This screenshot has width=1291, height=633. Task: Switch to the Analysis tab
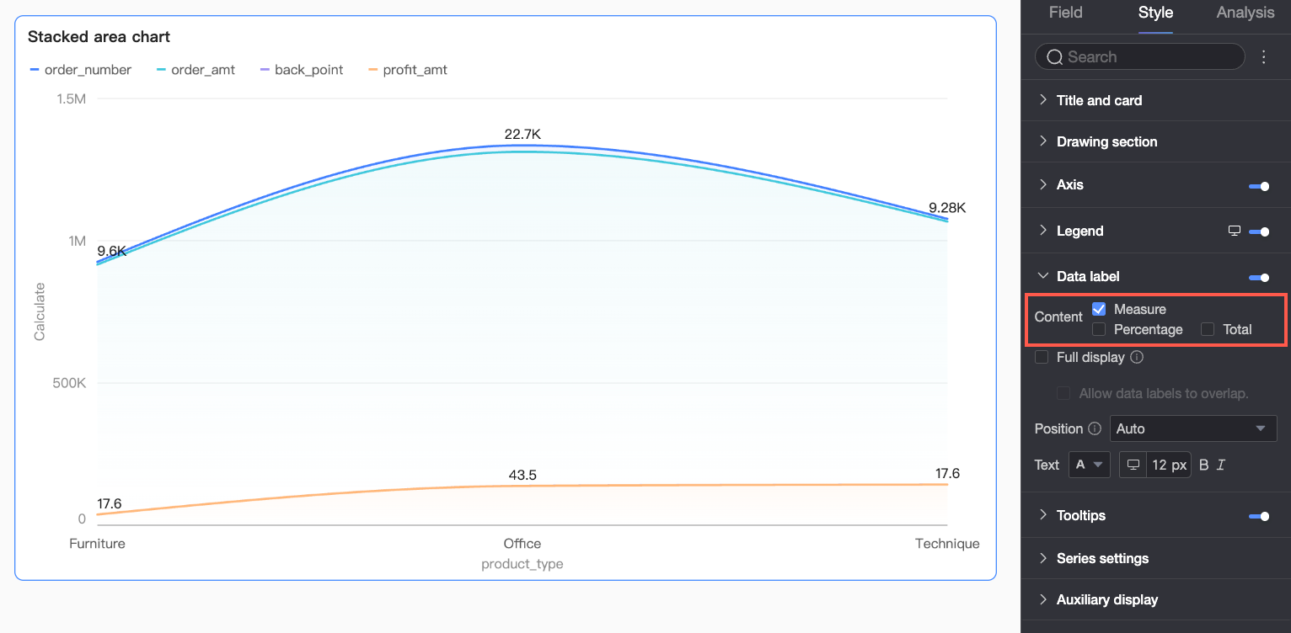(1245, 13)
